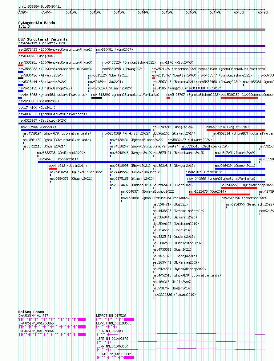The image size is (274, 361).
Task: Click nsv1077373 (Thareja2015) label
Action: click(x=175, y=256)
